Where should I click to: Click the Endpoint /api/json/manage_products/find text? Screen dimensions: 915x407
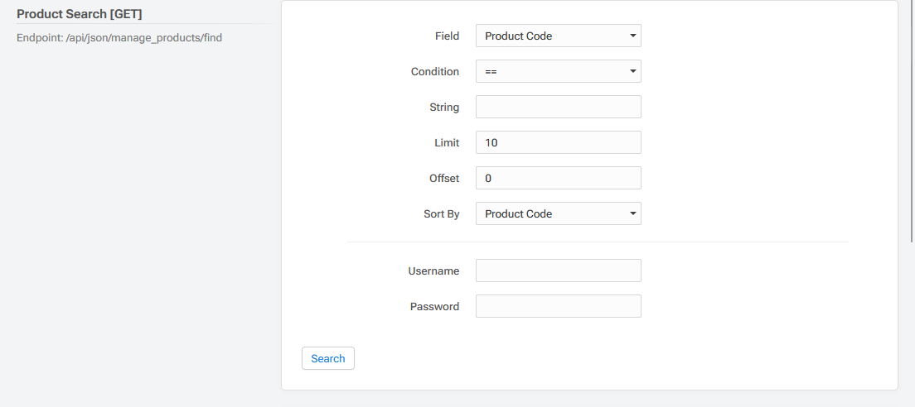coord(119,38)
